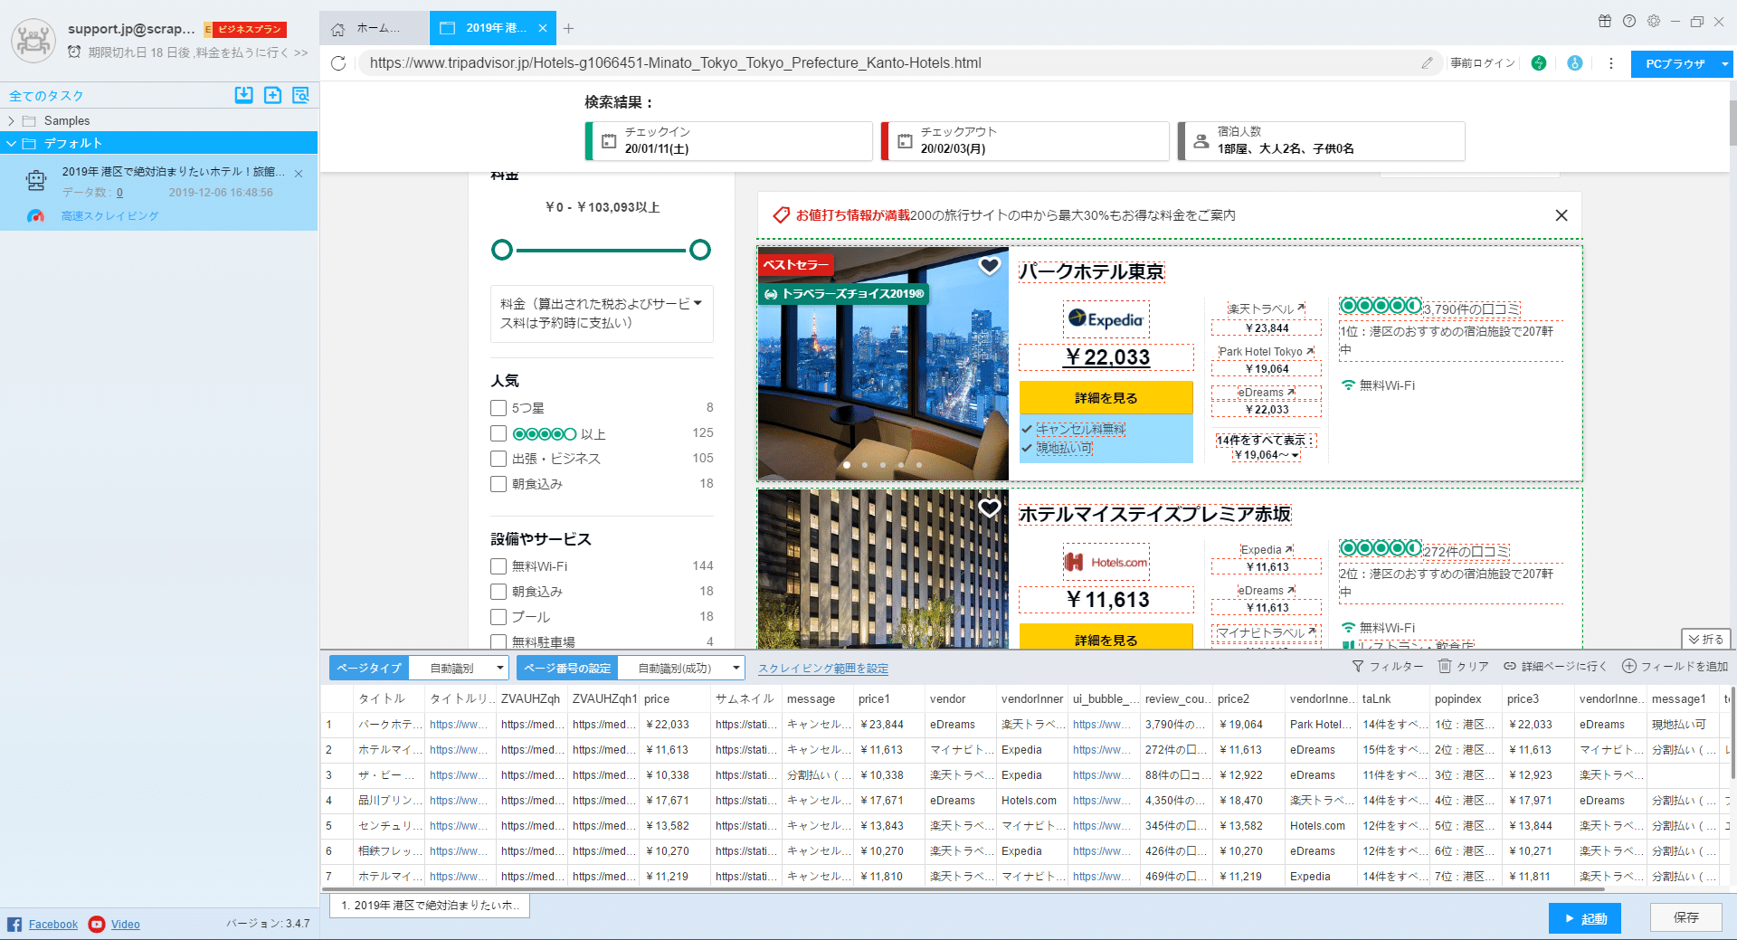Click the Expedia logo on パークホテル東京 card

1106,319
